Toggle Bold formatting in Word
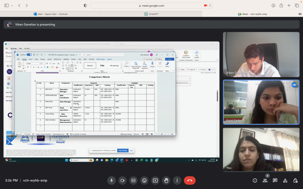303x189 pixels. click(x=28, y=67)
